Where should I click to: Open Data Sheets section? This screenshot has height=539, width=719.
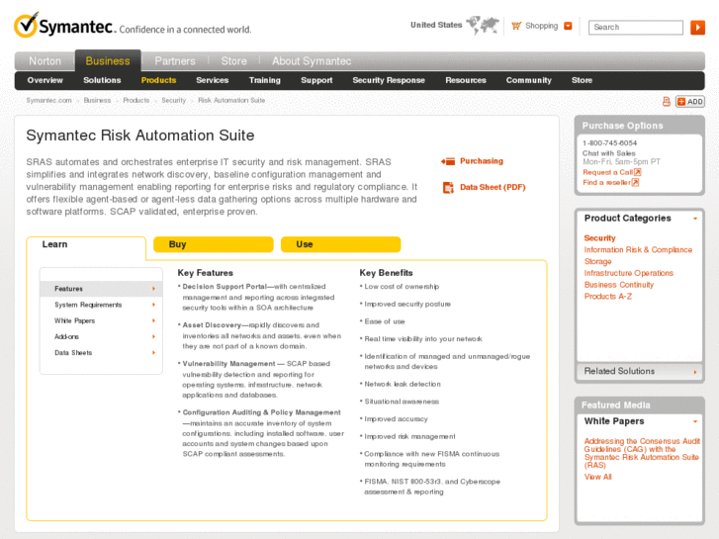(x=73, y=353)
